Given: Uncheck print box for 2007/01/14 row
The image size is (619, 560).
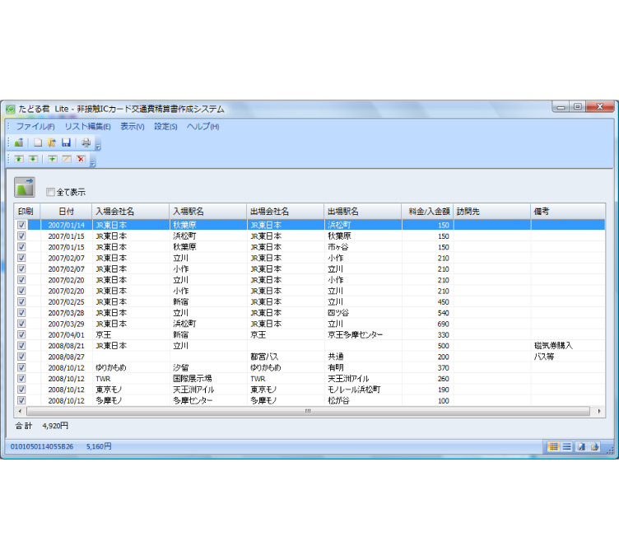Looking at the screenshot, I should pos(21,225).
